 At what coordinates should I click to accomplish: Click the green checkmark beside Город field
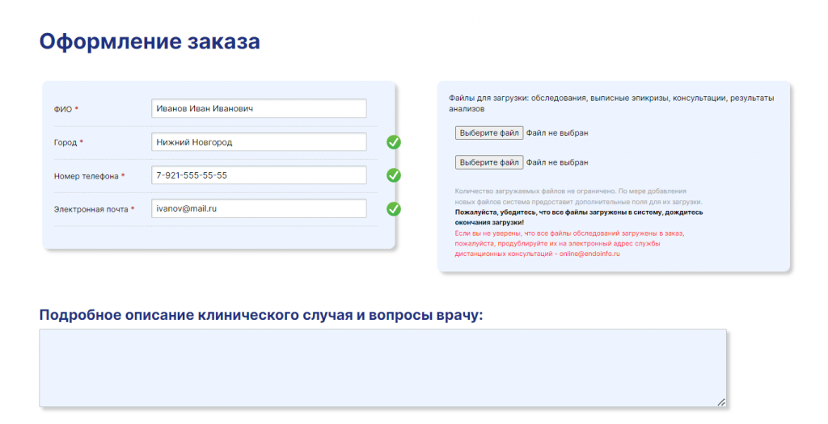coord(394,142)
